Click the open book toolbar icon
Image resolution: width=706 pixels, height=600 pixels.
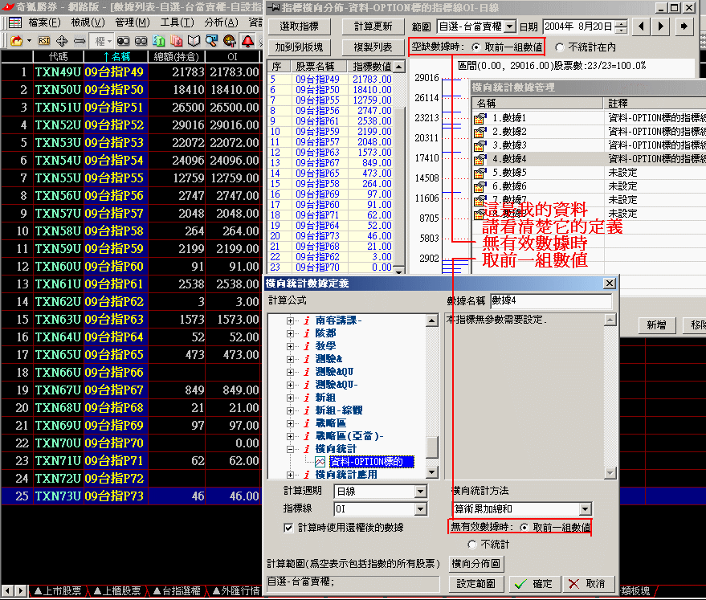click(194, 40)
